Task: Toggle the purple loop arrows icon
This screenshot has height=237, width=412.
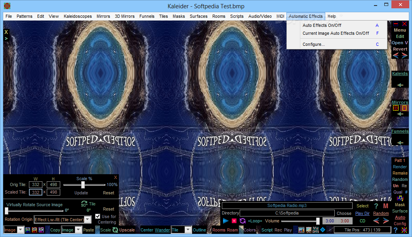Action: (242, 221)
